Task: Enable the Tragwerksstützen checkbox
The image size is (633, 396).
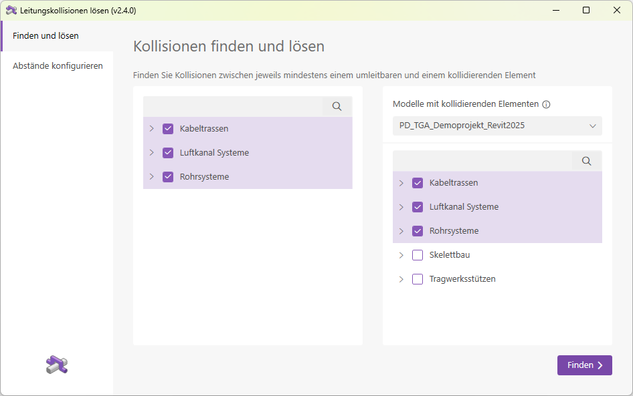Action: [418, 279]
